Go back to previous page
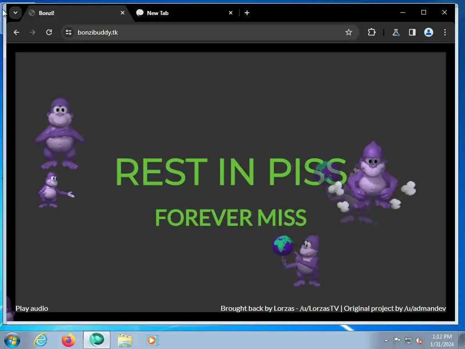This screenshot has height=349, width=465. 16,32
